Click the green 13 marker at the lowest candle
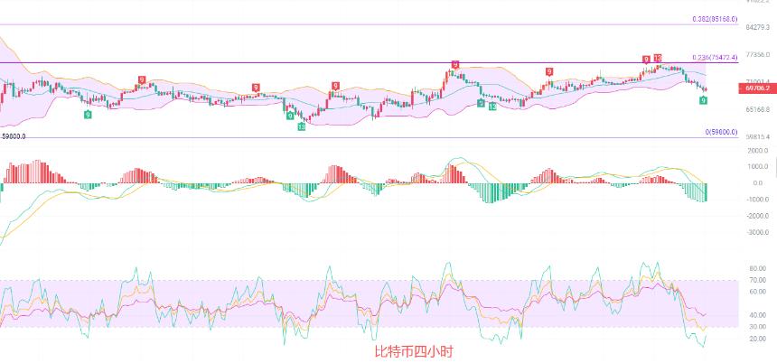 coord(301,126)
